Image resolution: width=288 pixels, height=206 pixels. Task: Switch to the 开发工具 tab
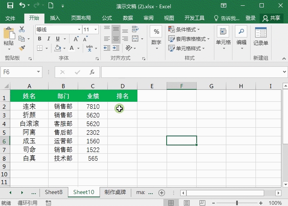pos(195,18)
